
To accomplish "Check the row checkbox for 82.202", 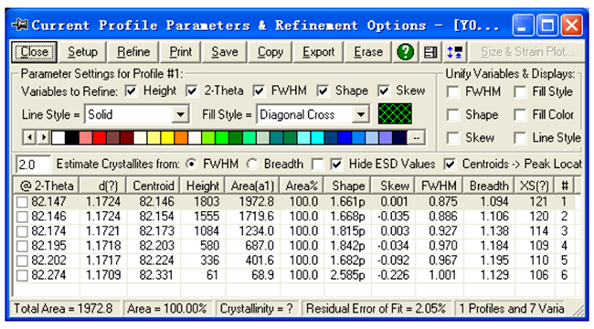I will pos(22,260).
